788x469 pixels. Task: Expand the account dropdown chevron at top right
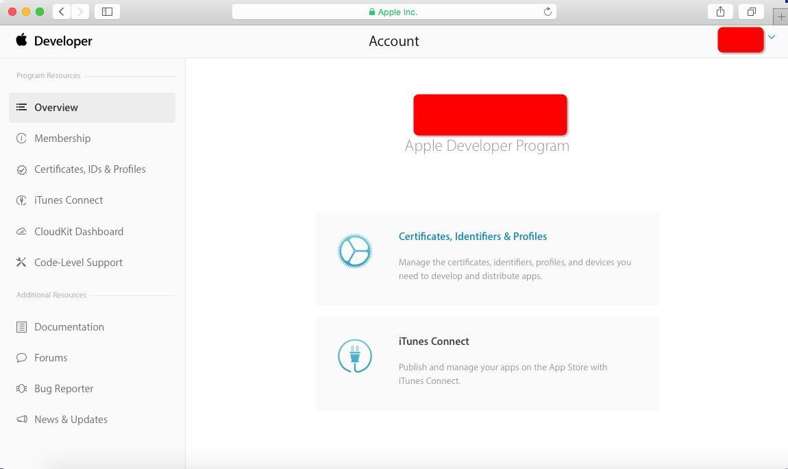click(x=772, y=37)
